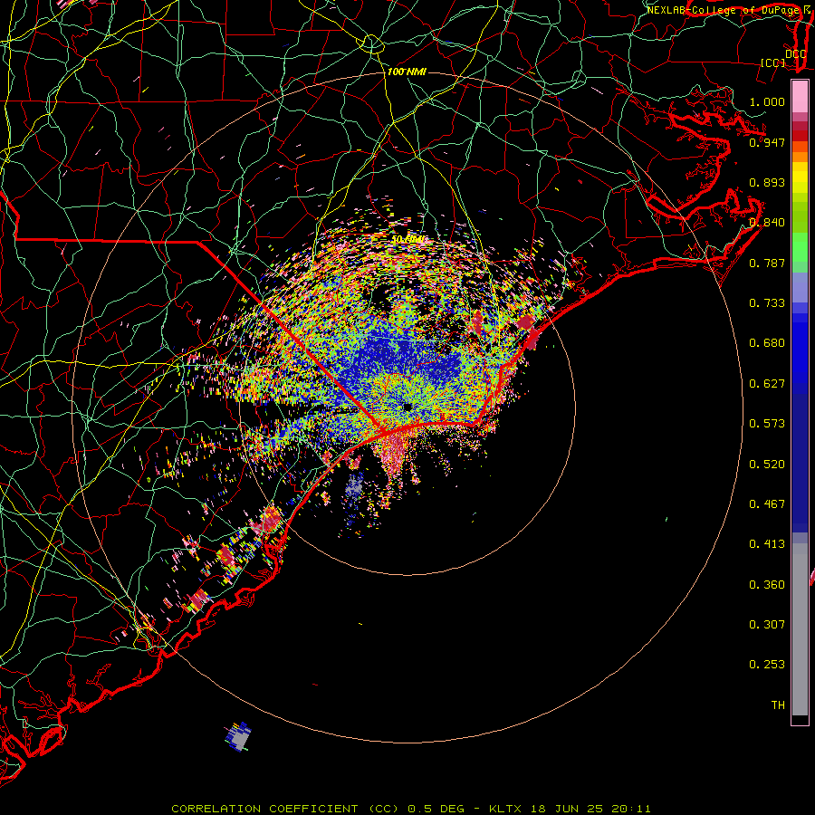
Task: Click the isolated gray echo blob at lower left
Action: [238, 736]
